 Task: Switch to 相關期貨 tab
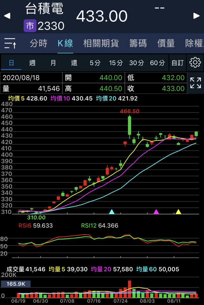[101, 43]
